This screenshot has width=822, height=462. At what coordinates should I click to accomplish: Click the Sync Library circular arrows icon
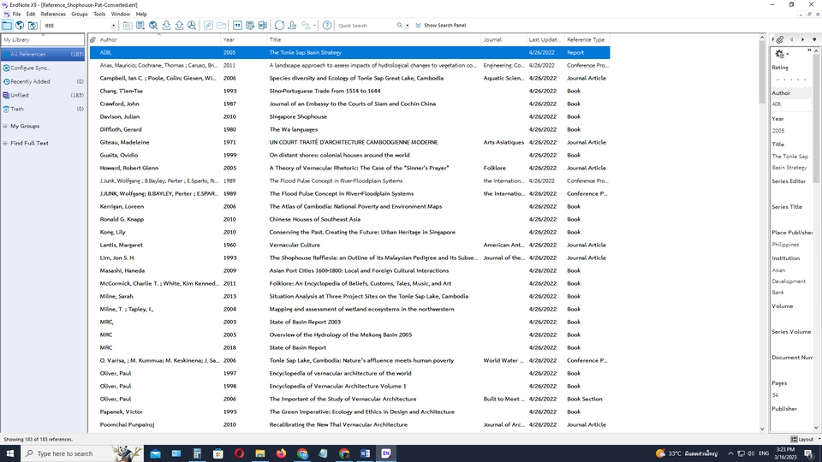pyautogui.click(x=279, y=25)
